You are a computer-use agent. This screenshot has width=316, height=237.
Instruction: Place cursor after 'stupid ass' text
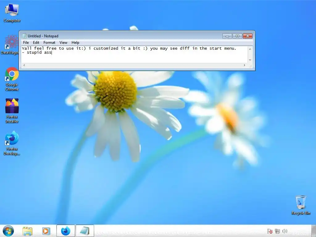point(52,52)
